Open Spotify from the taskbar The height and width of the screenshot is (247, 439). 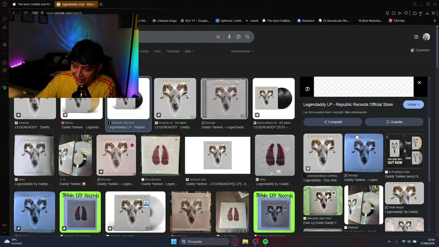coord(265,242)
